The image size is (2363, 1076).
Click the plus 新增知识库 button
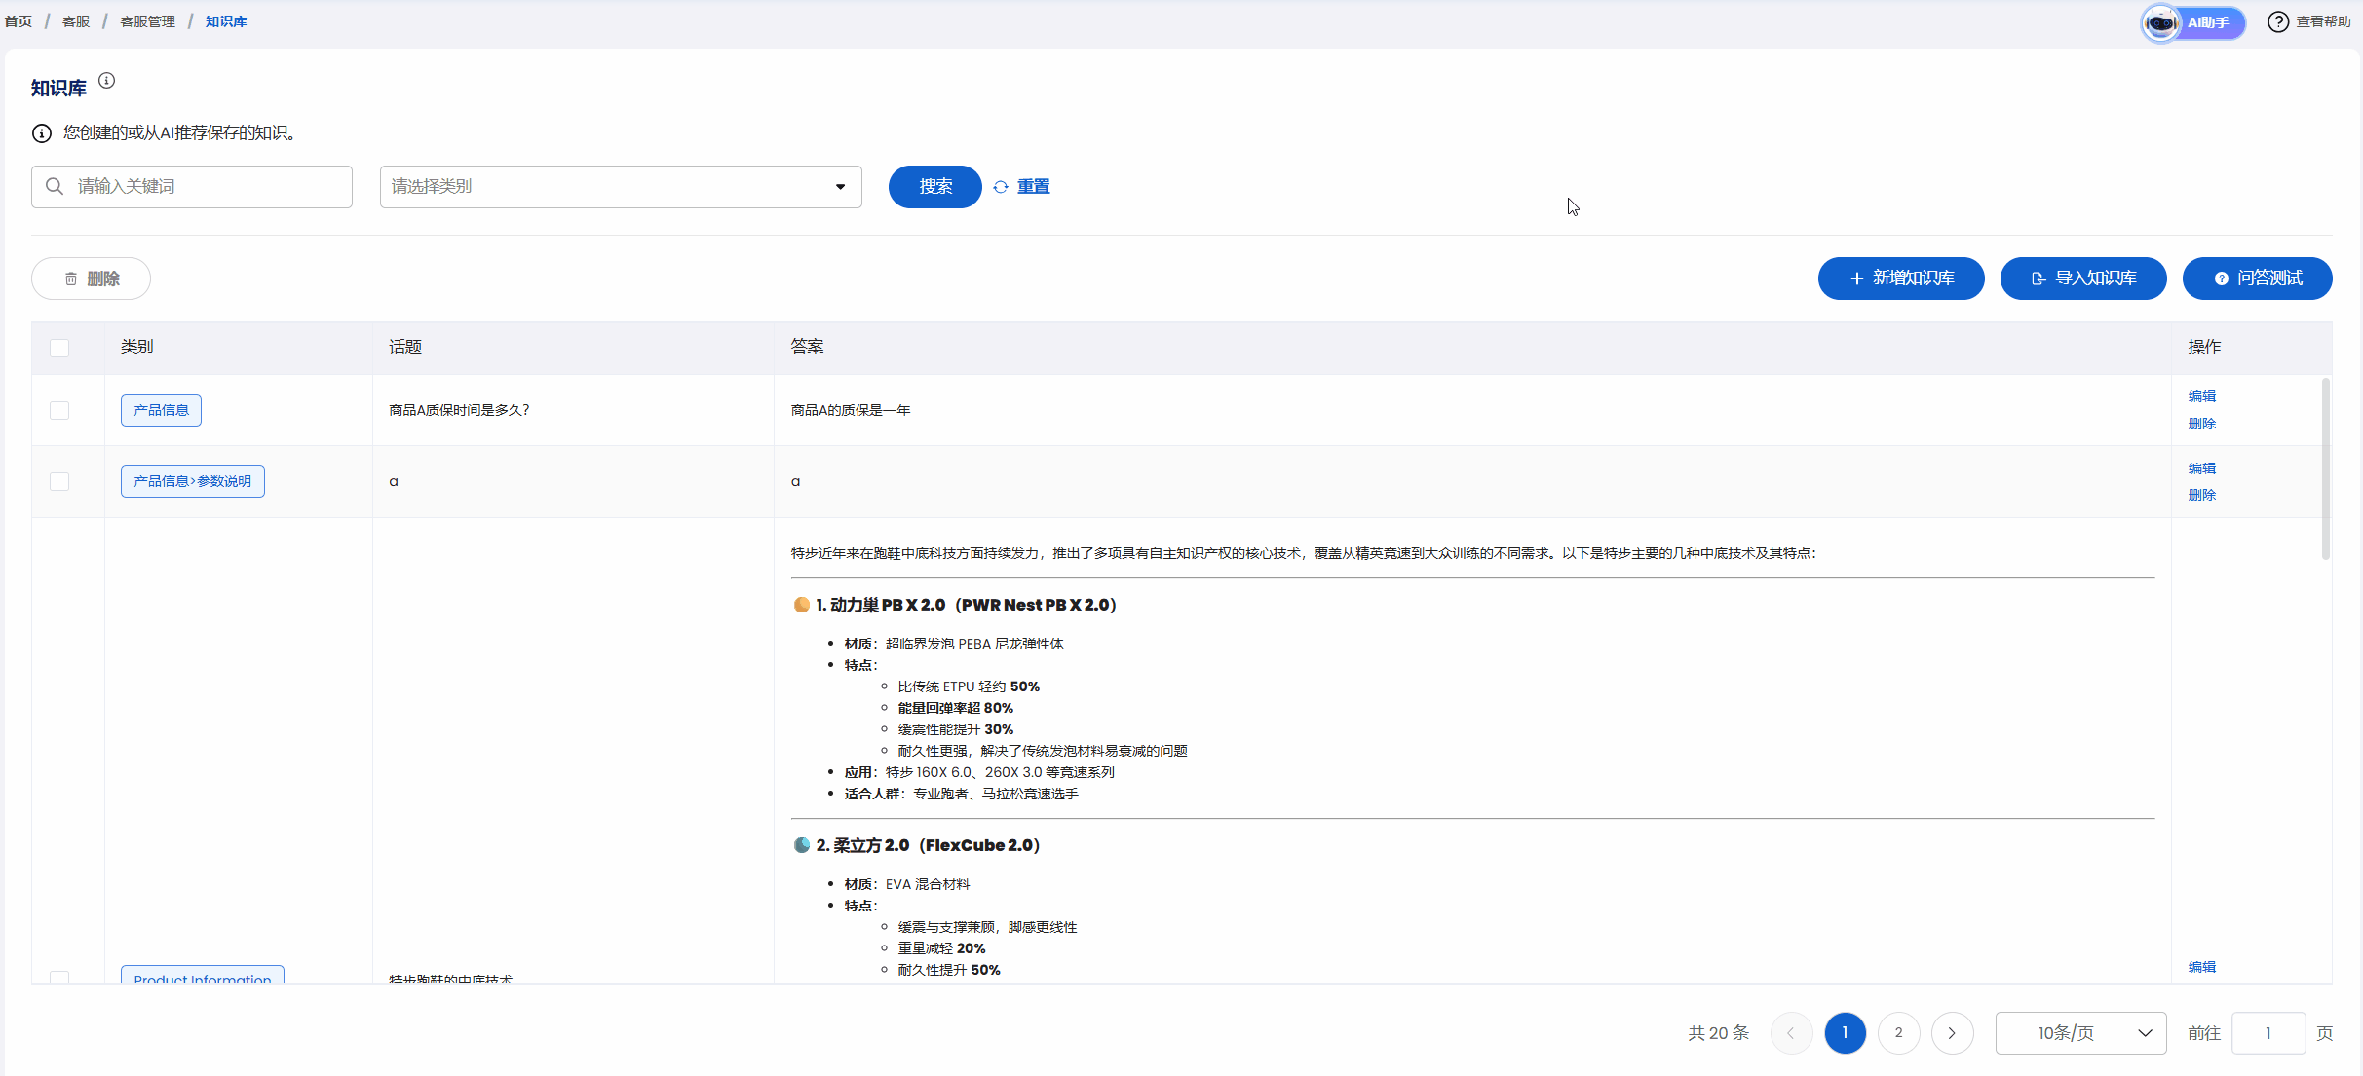(1900, 278)
